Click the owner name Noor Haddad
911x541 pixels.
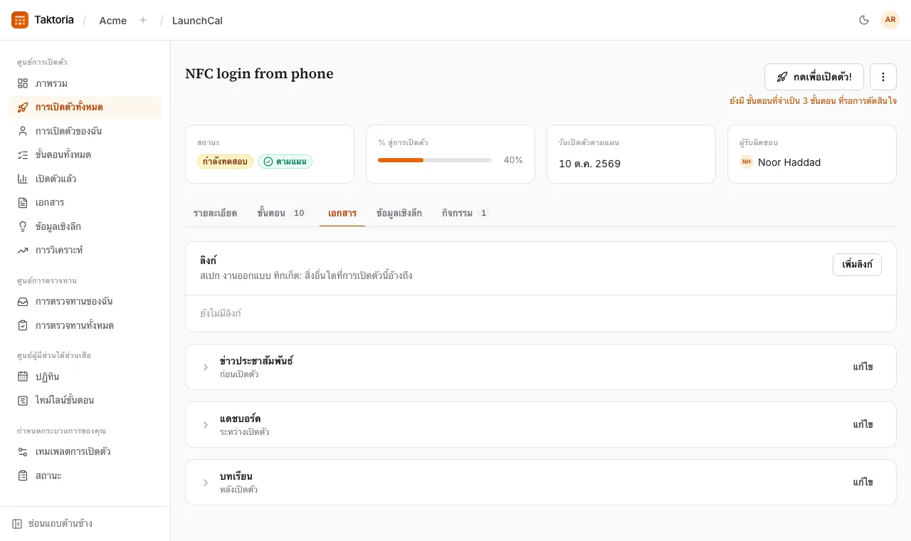pyautogui.click(x=789, y=162)
